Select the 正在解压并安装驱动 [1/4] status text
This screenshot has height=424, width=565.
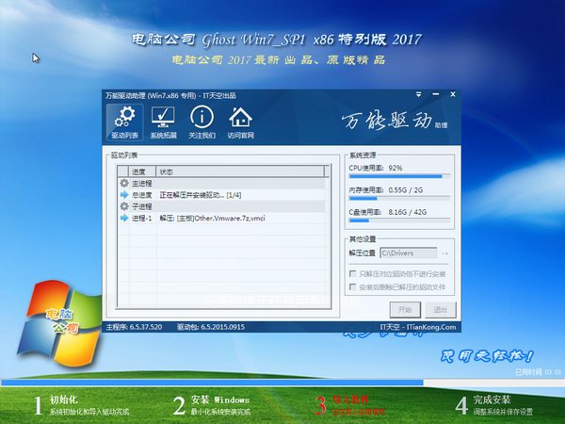click(201, 195)
